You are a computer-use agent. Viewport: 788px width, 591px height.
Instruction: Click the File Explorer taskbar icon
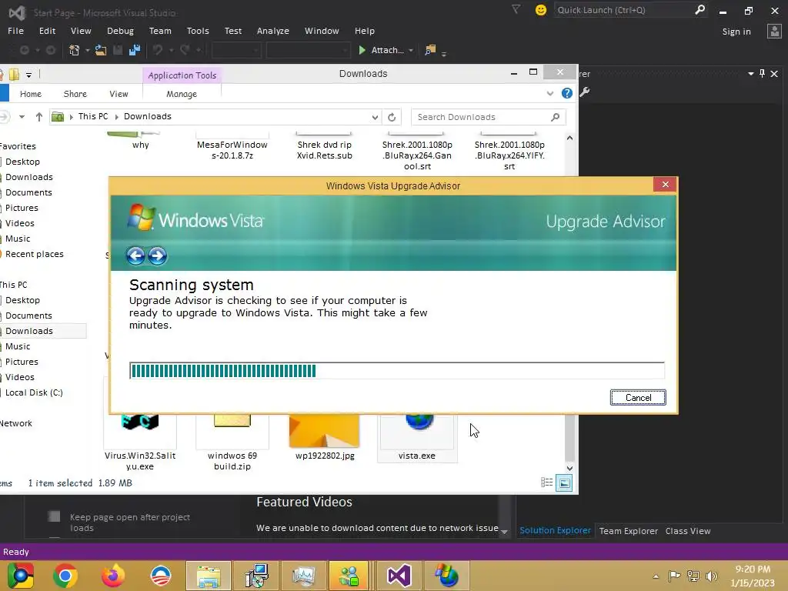209,576
